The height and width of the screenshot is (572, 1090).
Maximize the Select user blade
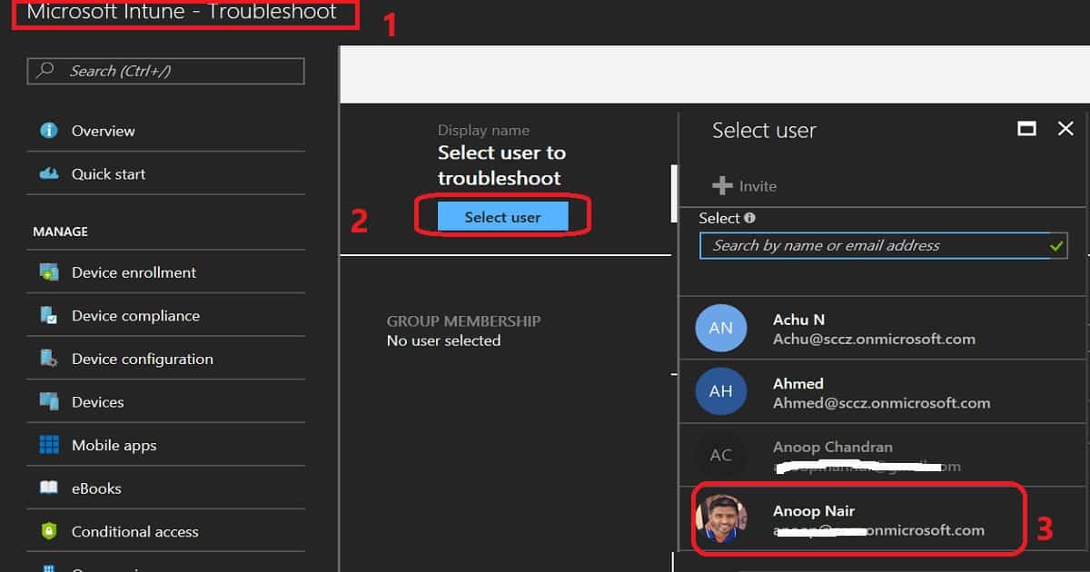click(x=1027, y=129)
